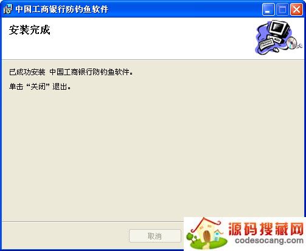Minimize the installer window
Image resolution: width=306 pixels, height=251 pixels.
click(268, 9)
